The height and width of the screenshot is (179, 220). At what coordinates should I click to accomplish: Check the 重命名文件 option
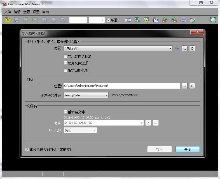click(x=65, y=112)
